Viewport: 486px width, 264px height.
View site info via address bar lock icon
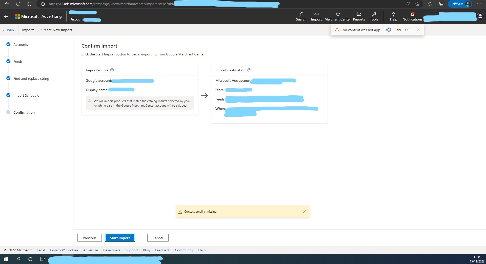43,4
